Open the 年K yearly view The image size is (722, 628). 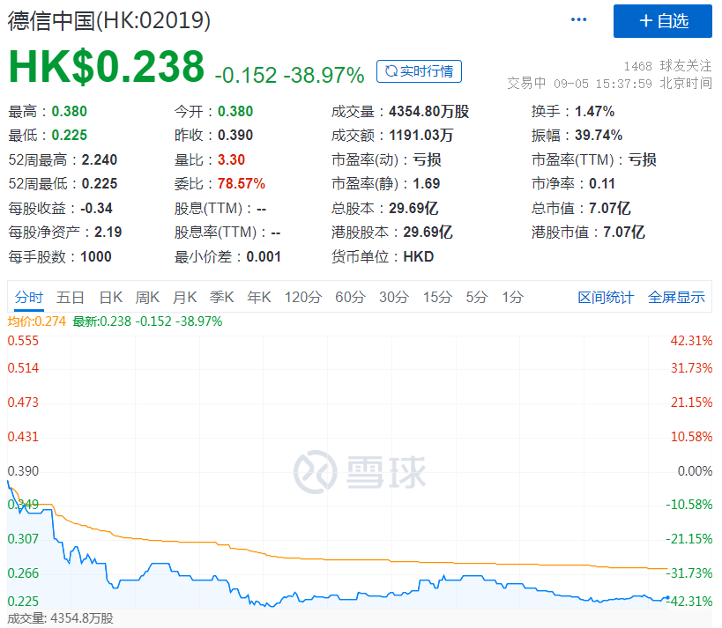click(x=258, y=298)
